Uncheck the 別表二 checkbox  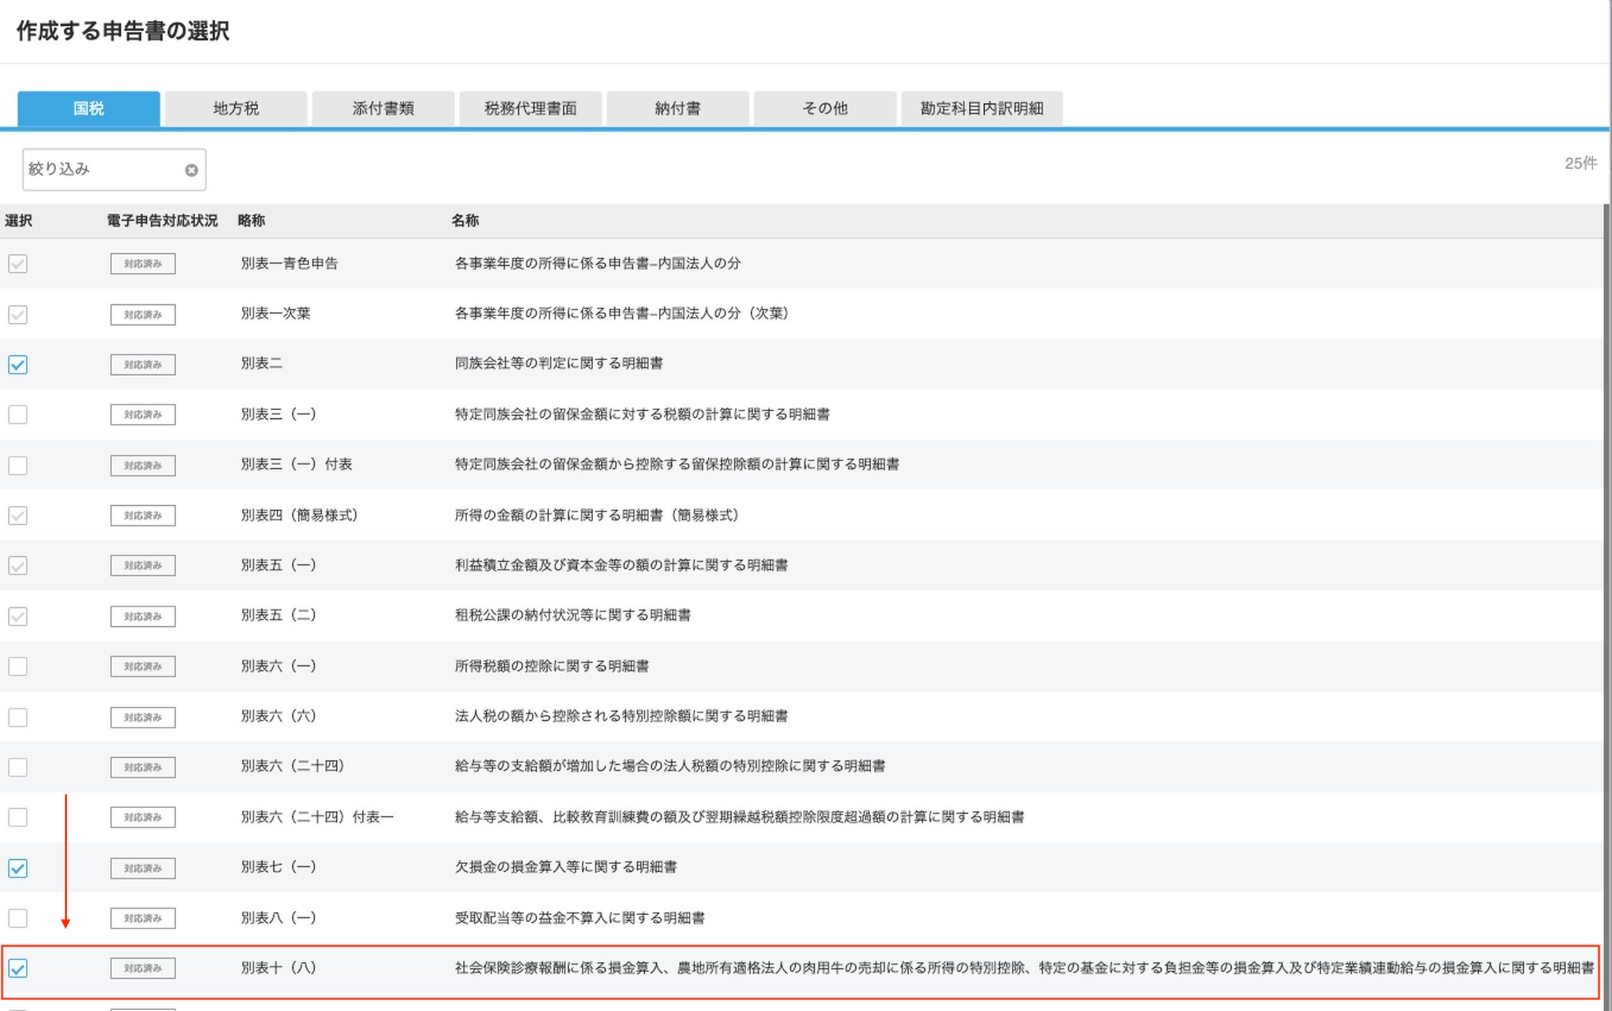(x=18, y=365)
